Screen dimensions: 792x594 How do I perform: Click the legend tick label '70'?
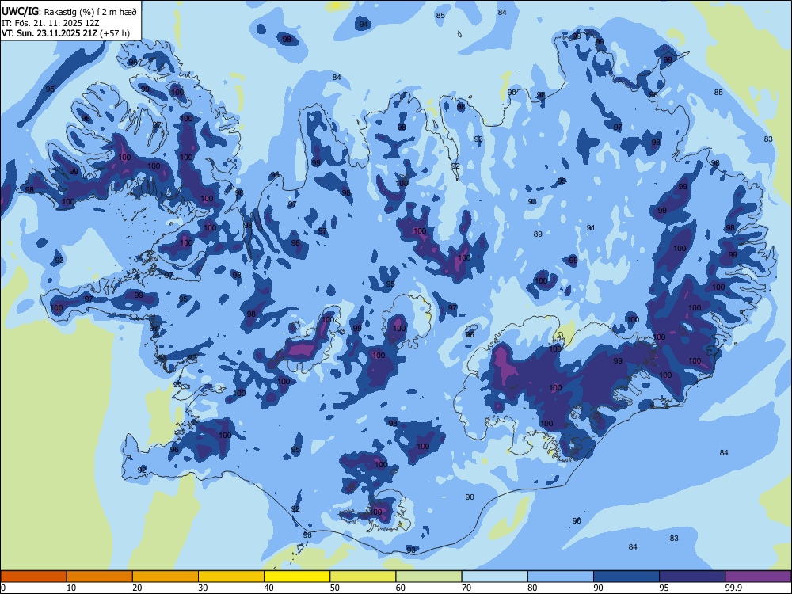pos(466,588)
